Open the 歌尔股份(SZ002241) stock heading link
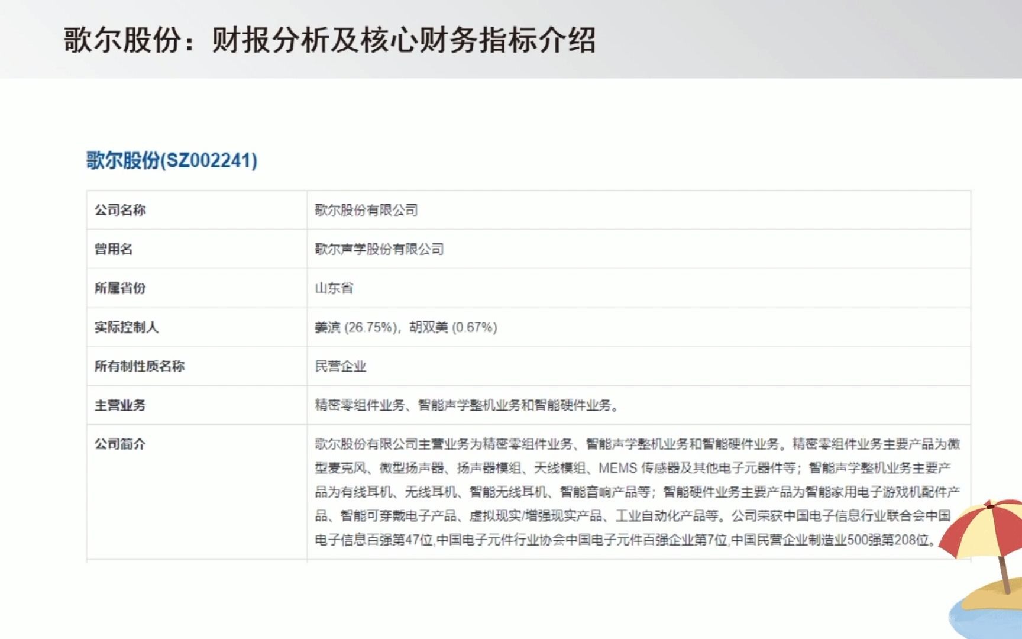 tap(172, 160)
